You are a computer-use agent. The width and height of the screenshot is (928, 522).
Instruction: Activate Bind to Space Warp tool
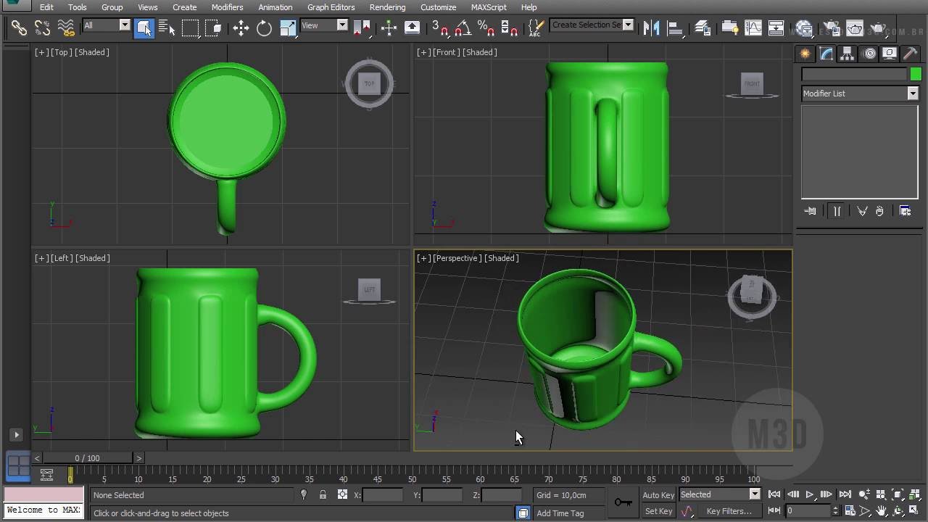point(66,28)
